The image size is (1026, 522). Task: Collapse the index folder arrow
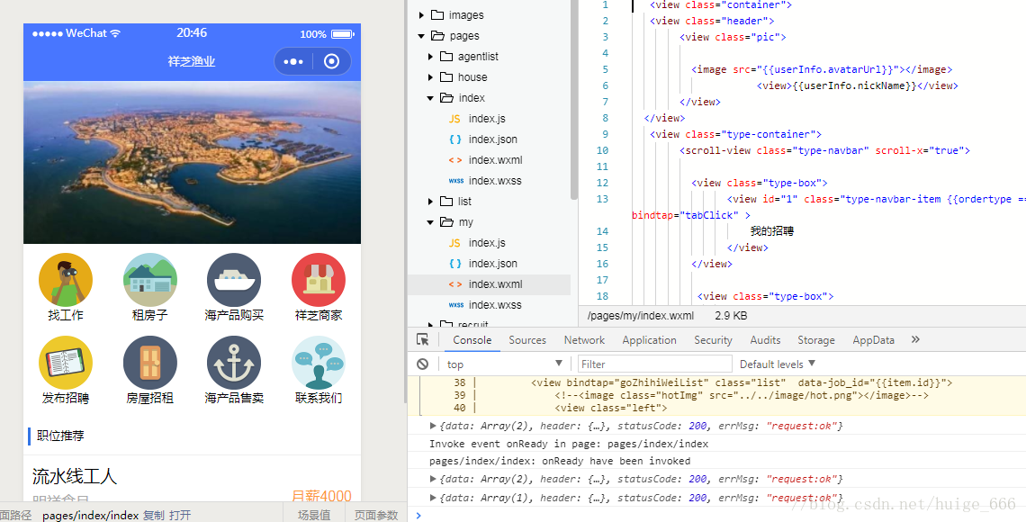[x=430, y=98]
